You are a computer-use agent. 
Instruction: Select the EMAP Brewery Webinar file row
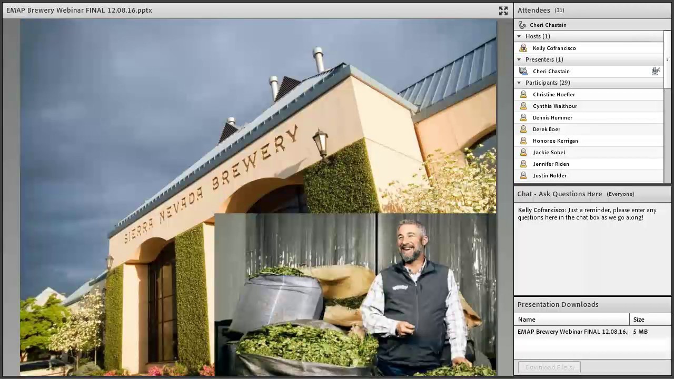point(592,332)
